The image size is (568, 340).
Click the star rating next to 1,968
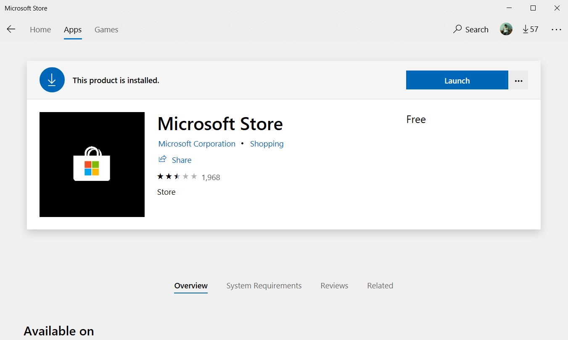177,176
